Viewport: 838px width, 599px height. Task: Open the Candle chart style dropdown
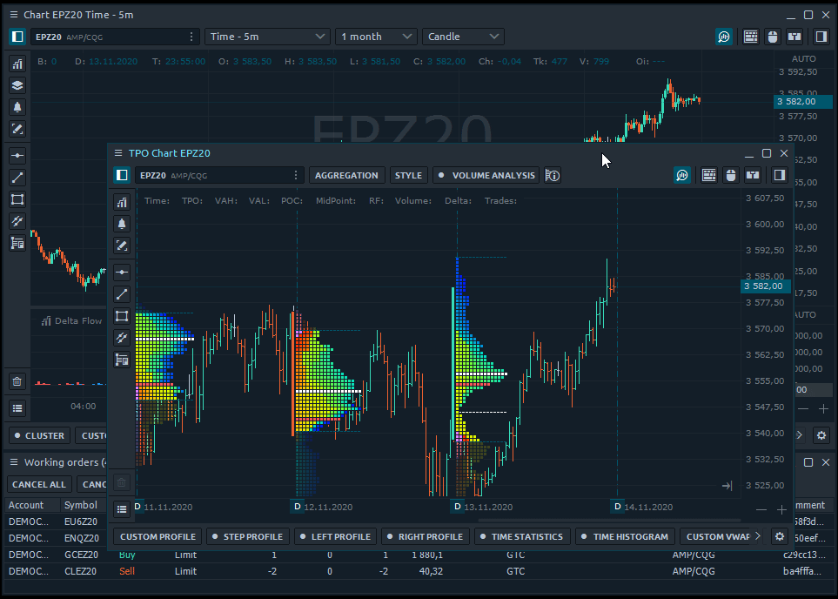463,37
